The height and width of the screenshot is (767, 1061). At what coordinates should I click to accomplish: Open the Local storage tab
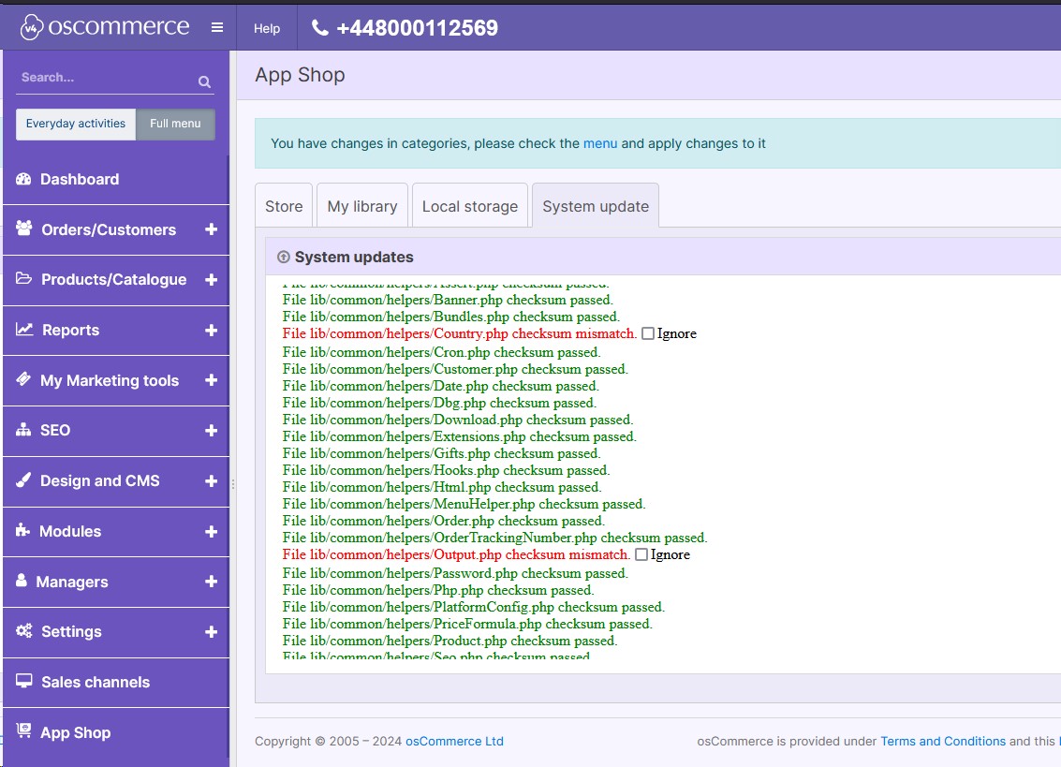(469, 206)
